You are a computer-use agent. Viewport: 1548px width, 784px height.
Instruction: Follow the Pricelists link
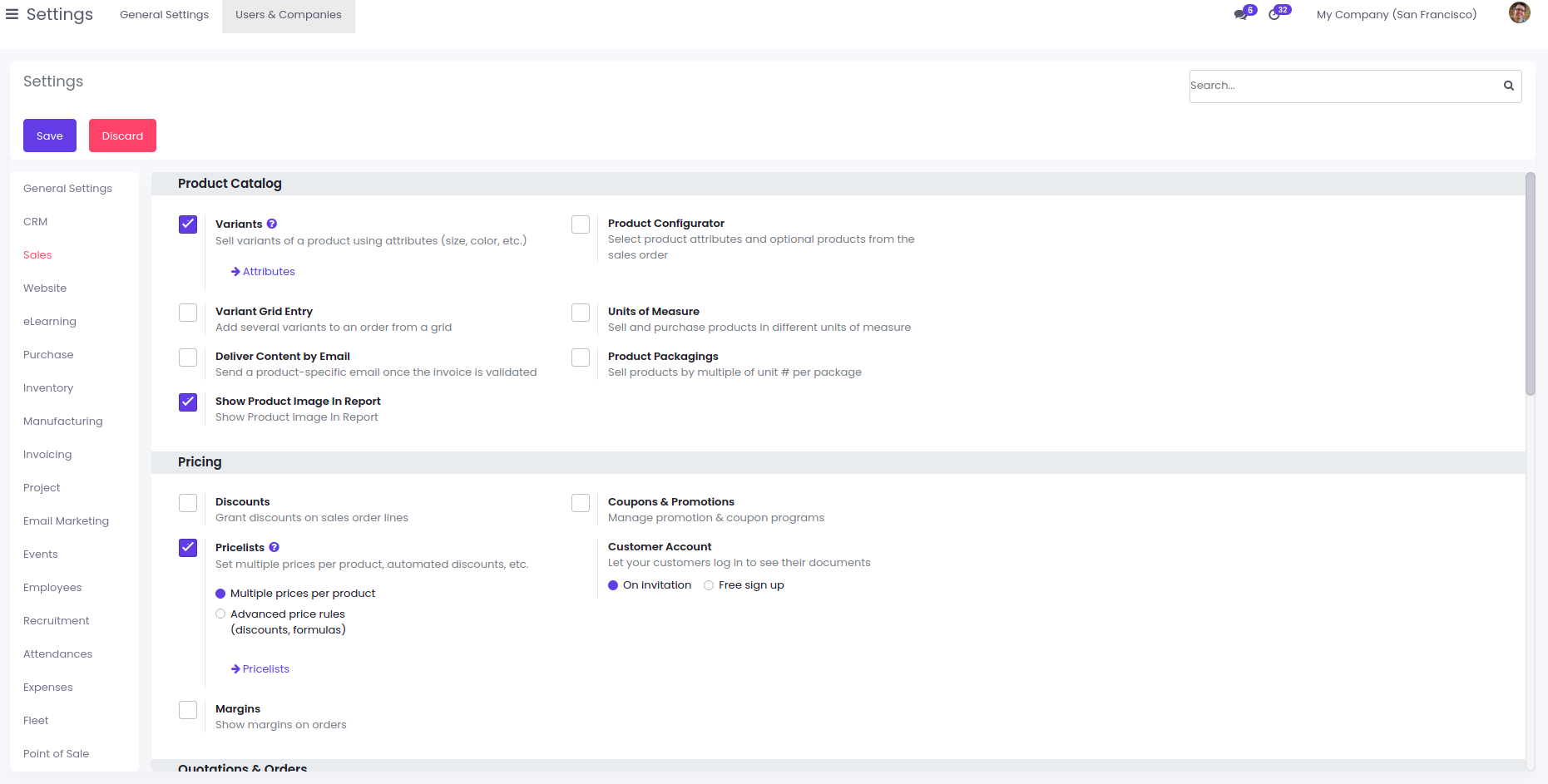tap(265, 669)
